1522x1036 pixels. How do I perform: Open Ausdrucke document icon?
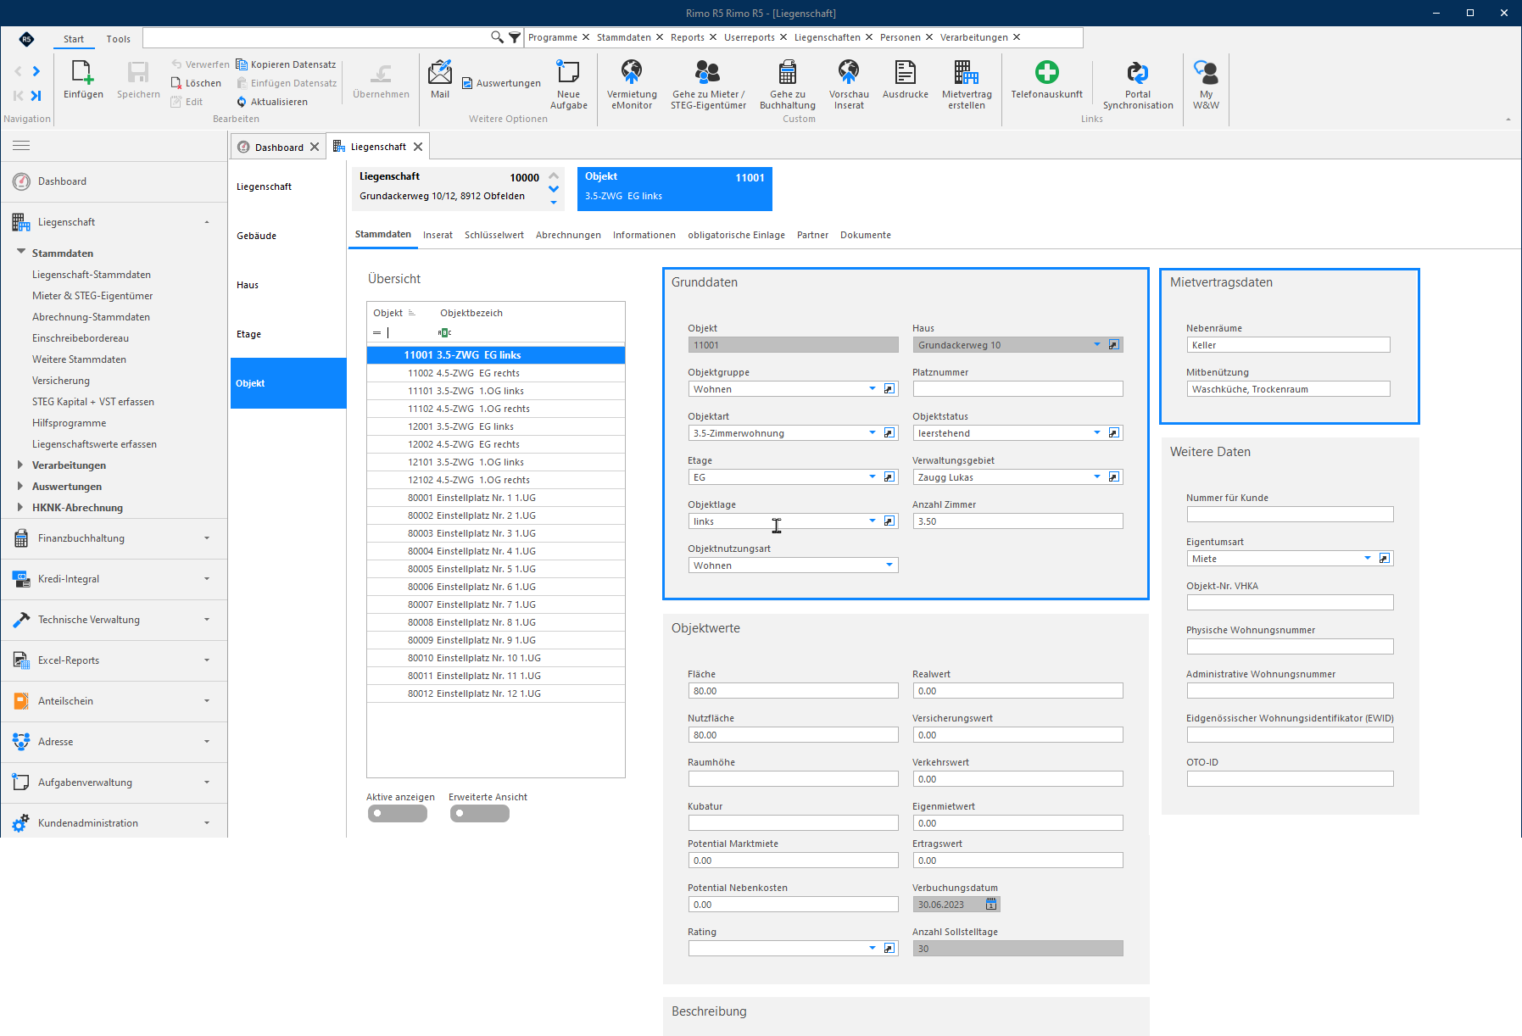pos(906,73)
